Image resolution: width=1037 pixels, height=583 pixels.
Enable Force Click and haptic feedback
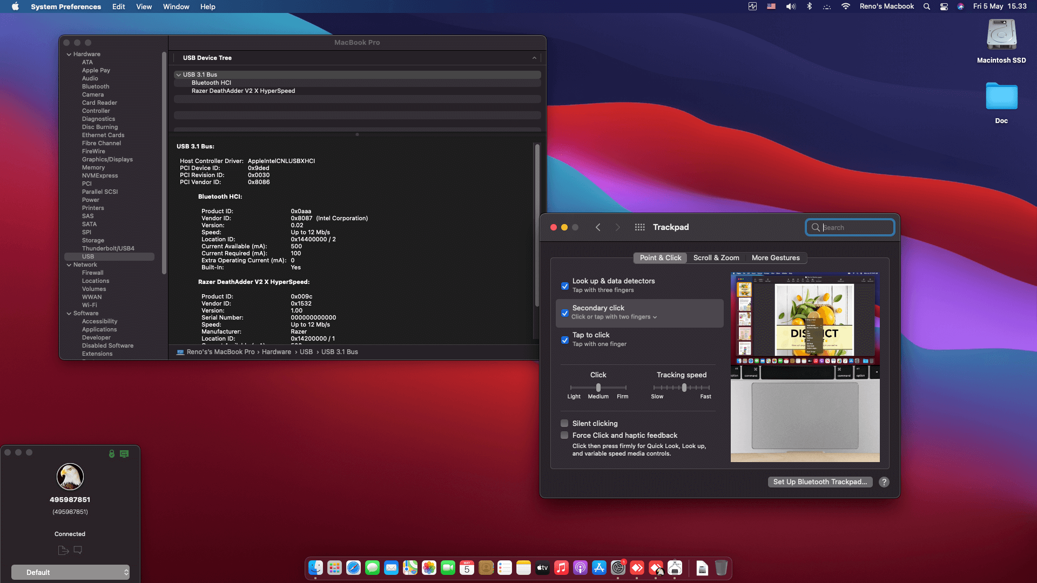564,435
